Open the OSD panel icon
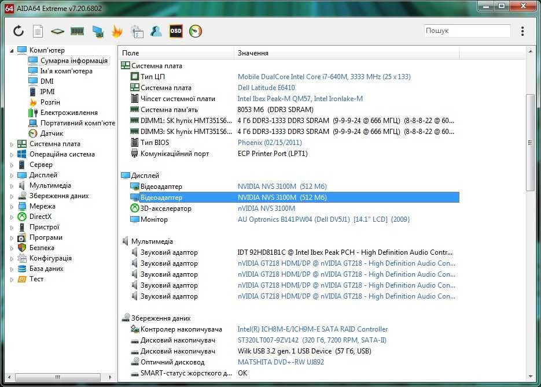This screenshot has height=387, width=541. click(x=176, y=31)
